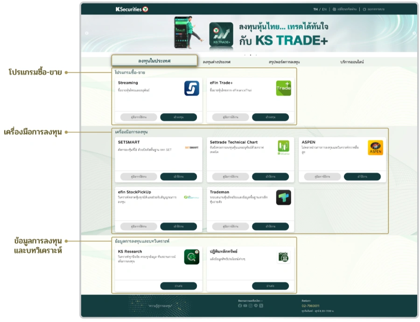Screen dimensions: 420x322
Task: Select the ลงทุนในประเทศ tab
Action: [x=154, y=61]
